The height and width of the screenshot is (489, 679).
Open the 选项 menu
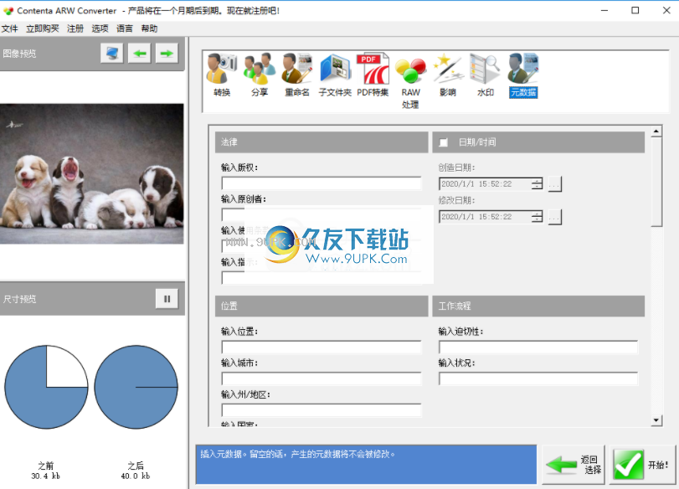tap(100, 28)
